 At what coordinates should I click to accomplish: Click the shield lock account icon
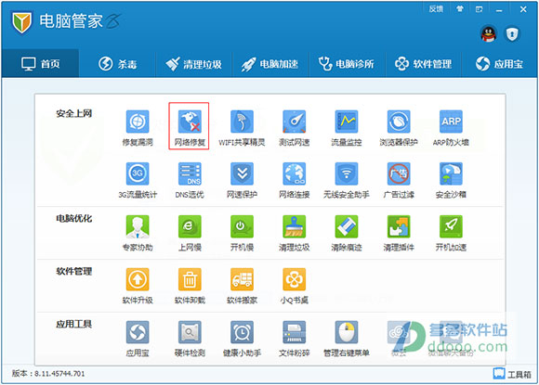[512, 34]
